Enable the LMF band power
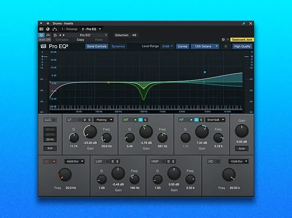The image size is (292, 218). (x=108, y=161)
